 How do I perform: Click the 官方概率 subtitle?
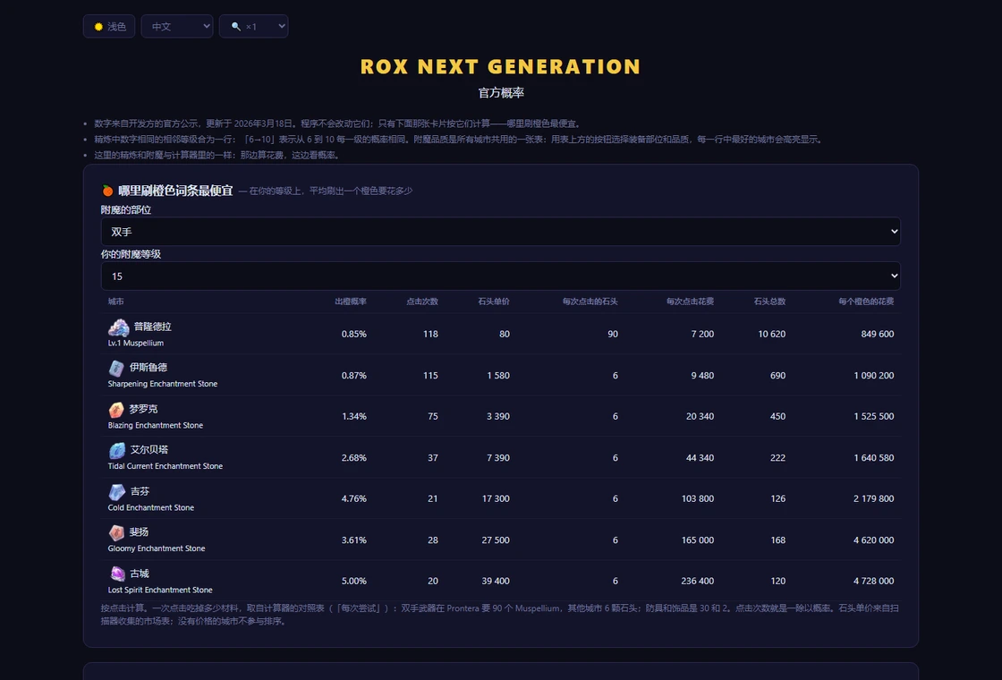point(501,93)
